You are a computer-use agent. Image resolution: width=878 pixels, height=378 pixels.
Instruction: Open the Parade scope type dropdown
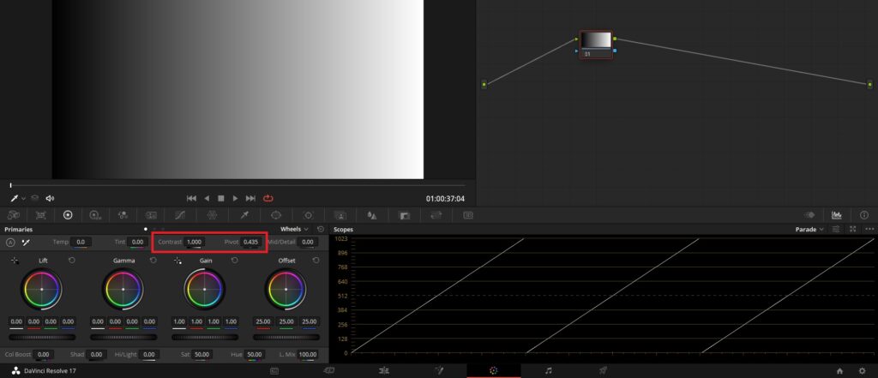point(809,229)
